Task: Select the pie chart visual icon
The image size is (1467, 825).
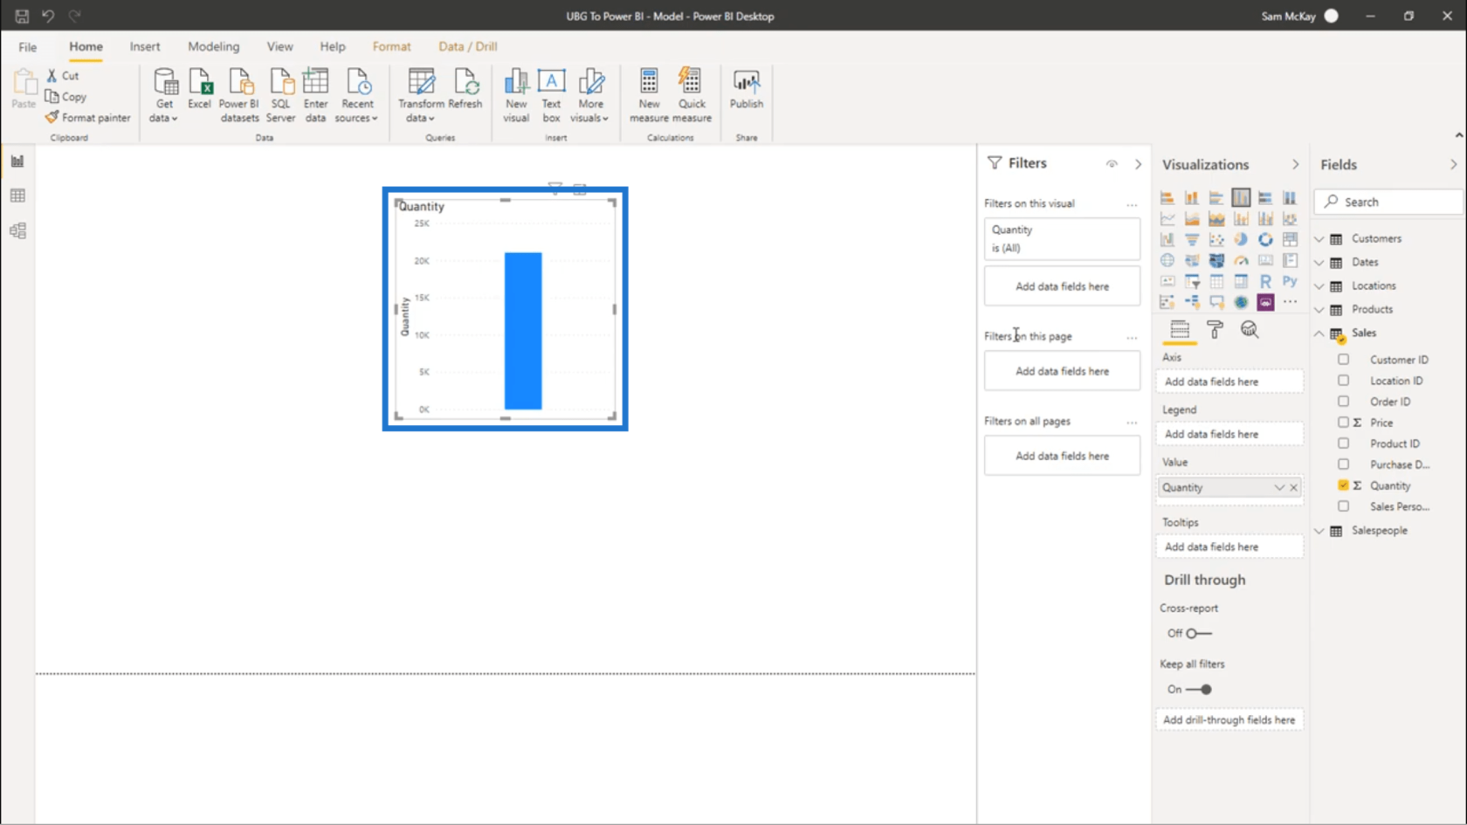Action: 1241,239
